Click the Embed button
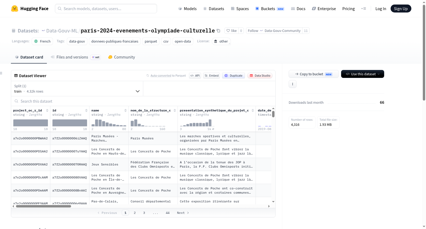Viewport: 426px width, 229px height. pyautogui.click(x=211, y=76)
